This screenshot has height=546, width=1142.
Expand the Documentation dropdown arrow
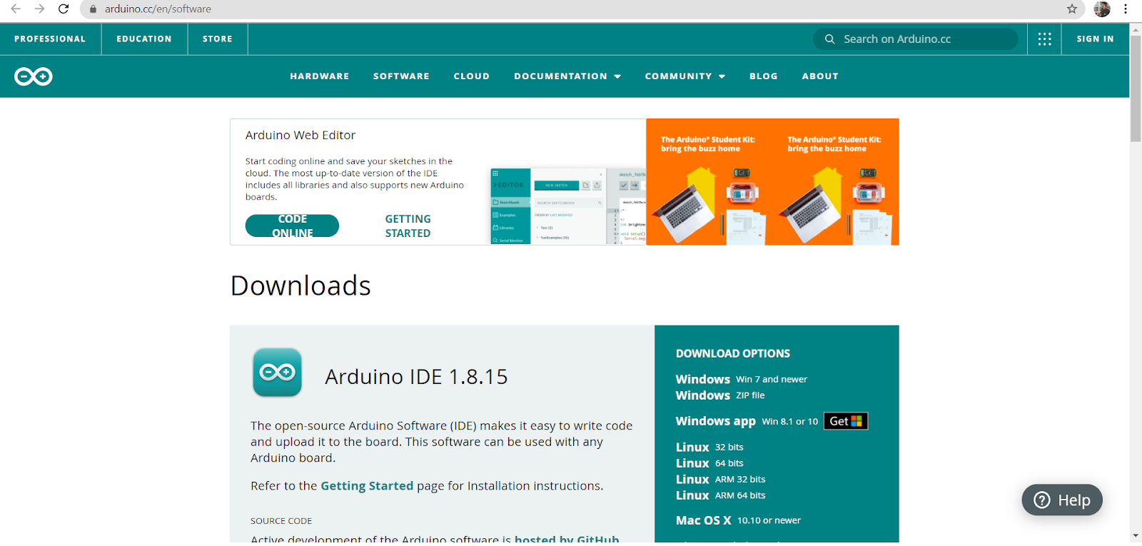617,76
